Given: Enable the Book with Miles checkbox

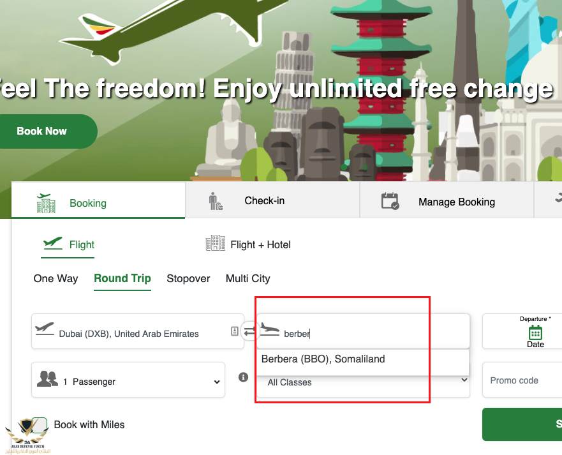Looking at the screenshot, I should 40,425.
